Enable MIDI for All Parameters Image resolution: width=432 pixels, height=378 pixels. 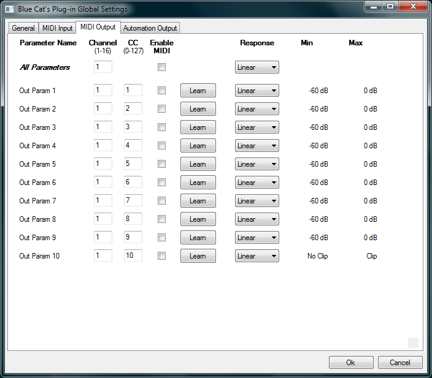pyautogui.click(x=162, y=67)
